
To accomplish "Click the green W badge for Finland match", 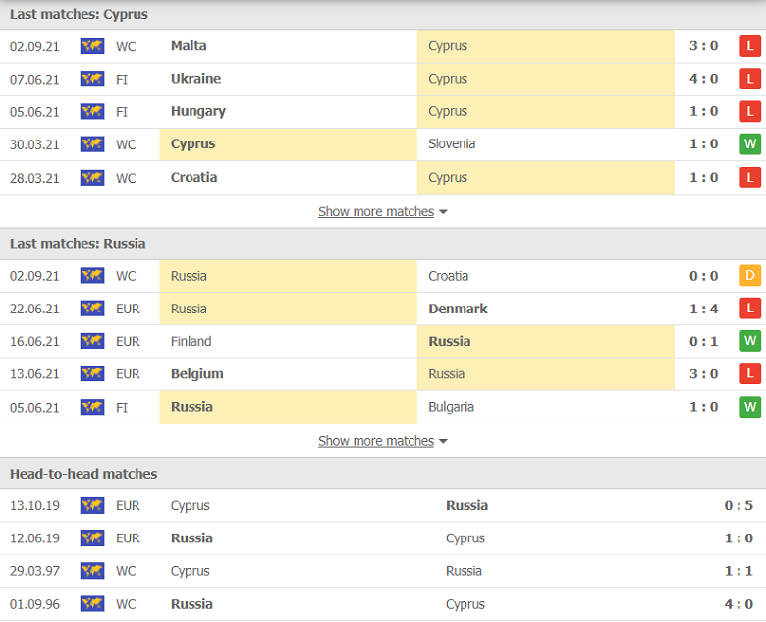I will [x=750, y=341].
